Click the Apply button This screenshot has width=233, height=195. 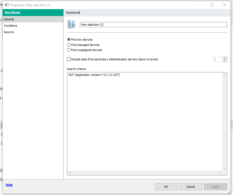(215, 187)
